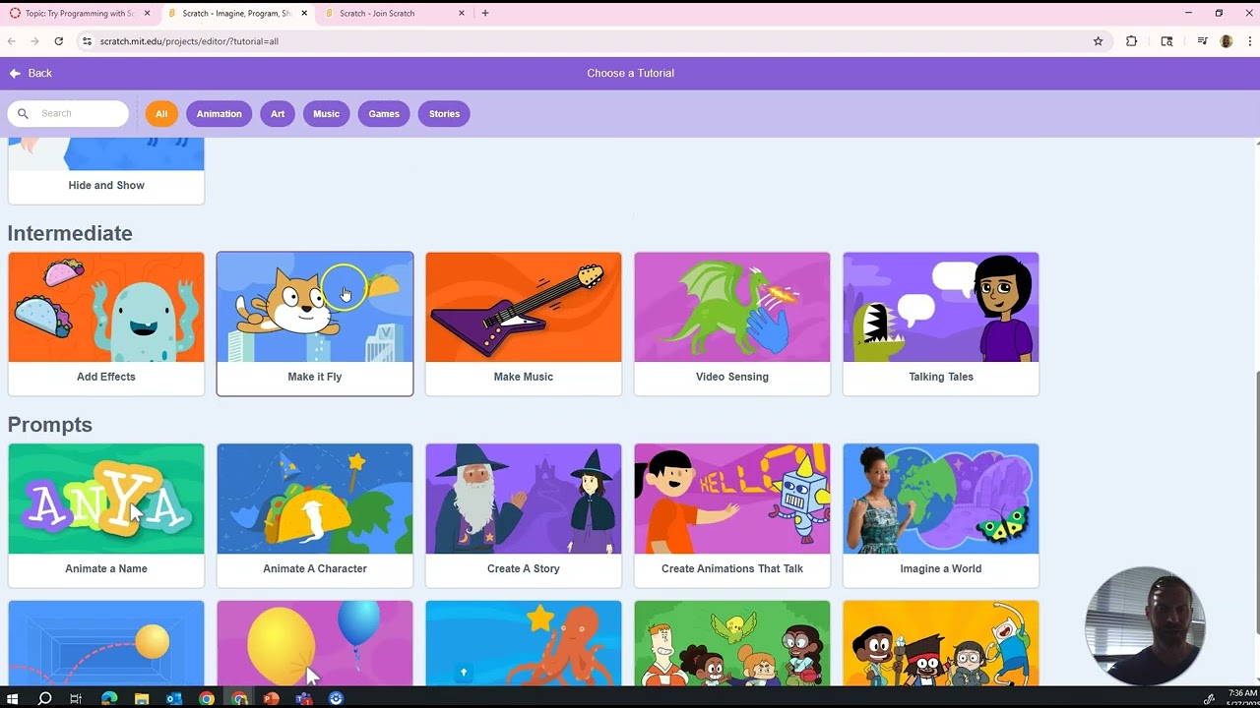1260x708 pixels.
Task: Open the Make it Fly tutorial
Action: (315, 324)
